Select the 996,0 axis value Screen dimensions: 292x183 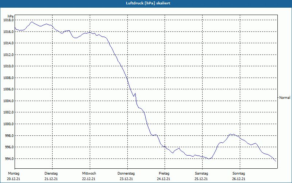tap(9, 147)
